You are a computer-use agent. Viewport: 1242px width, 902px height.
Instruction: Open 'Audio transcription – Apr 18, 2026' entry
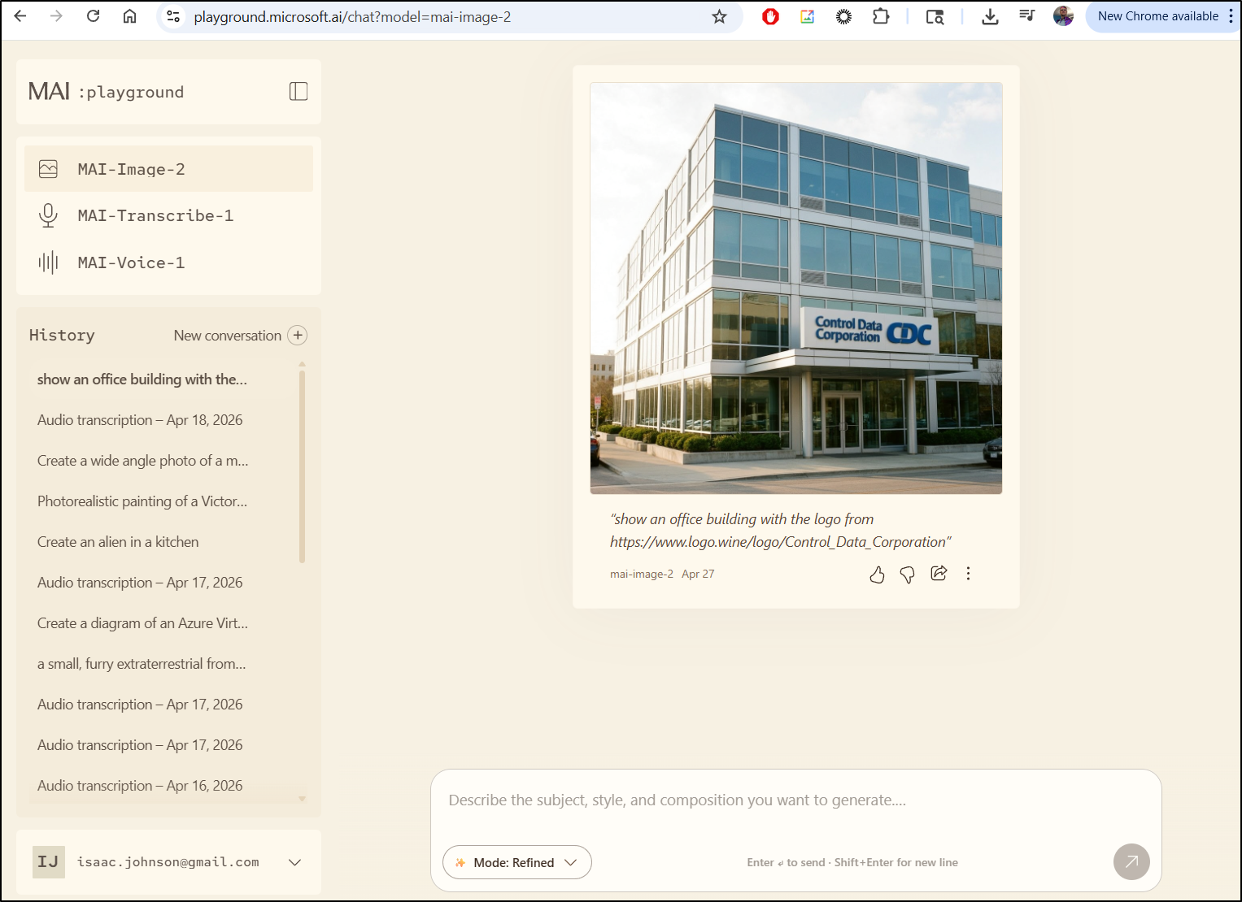pyautogui.click(x=140, y=420)
